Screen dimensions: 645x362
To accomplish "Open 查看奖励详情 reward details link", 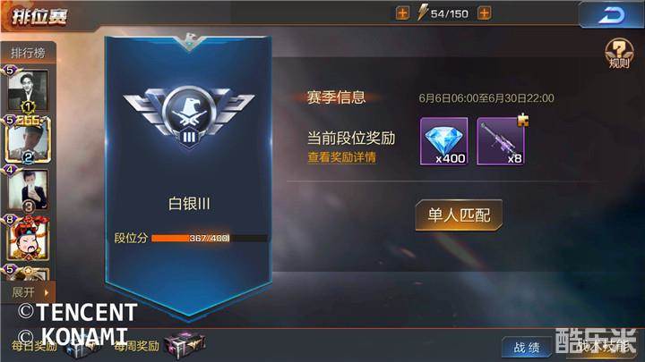I will coord(341,157).
